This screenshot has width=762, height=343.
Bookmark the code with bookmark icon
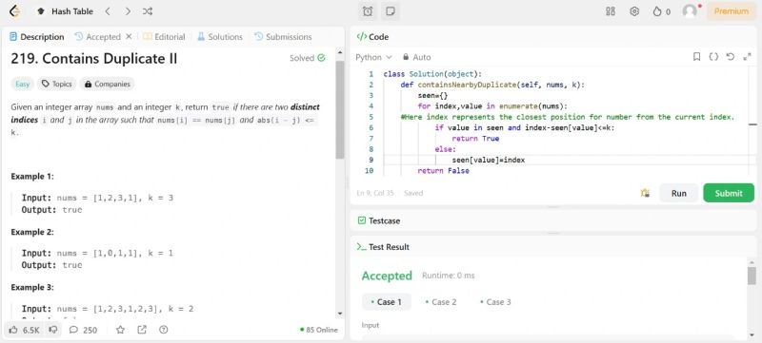(x=697, y=57)
